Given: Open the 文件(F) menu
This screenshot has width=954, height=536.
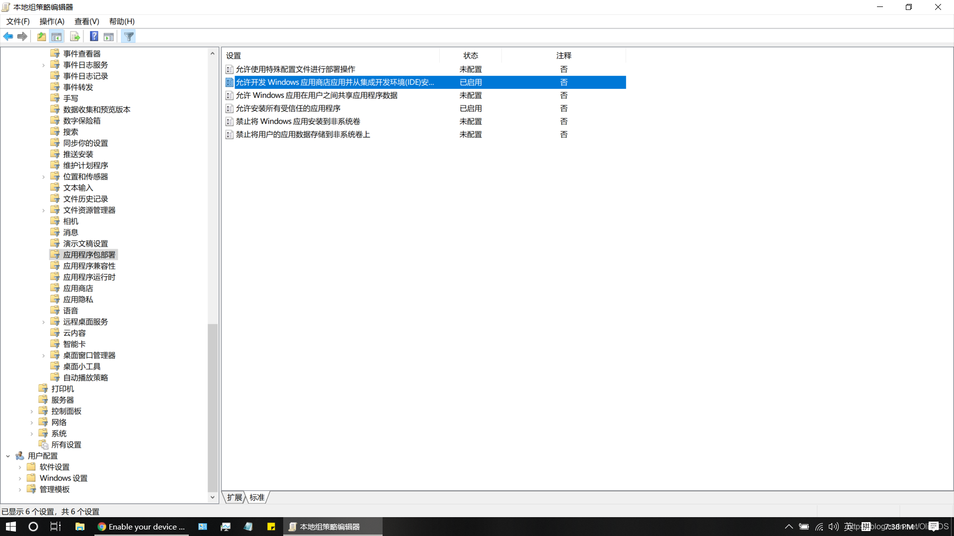Looking at the screenshot, I should pyautogui.click(x=18, y=21).
